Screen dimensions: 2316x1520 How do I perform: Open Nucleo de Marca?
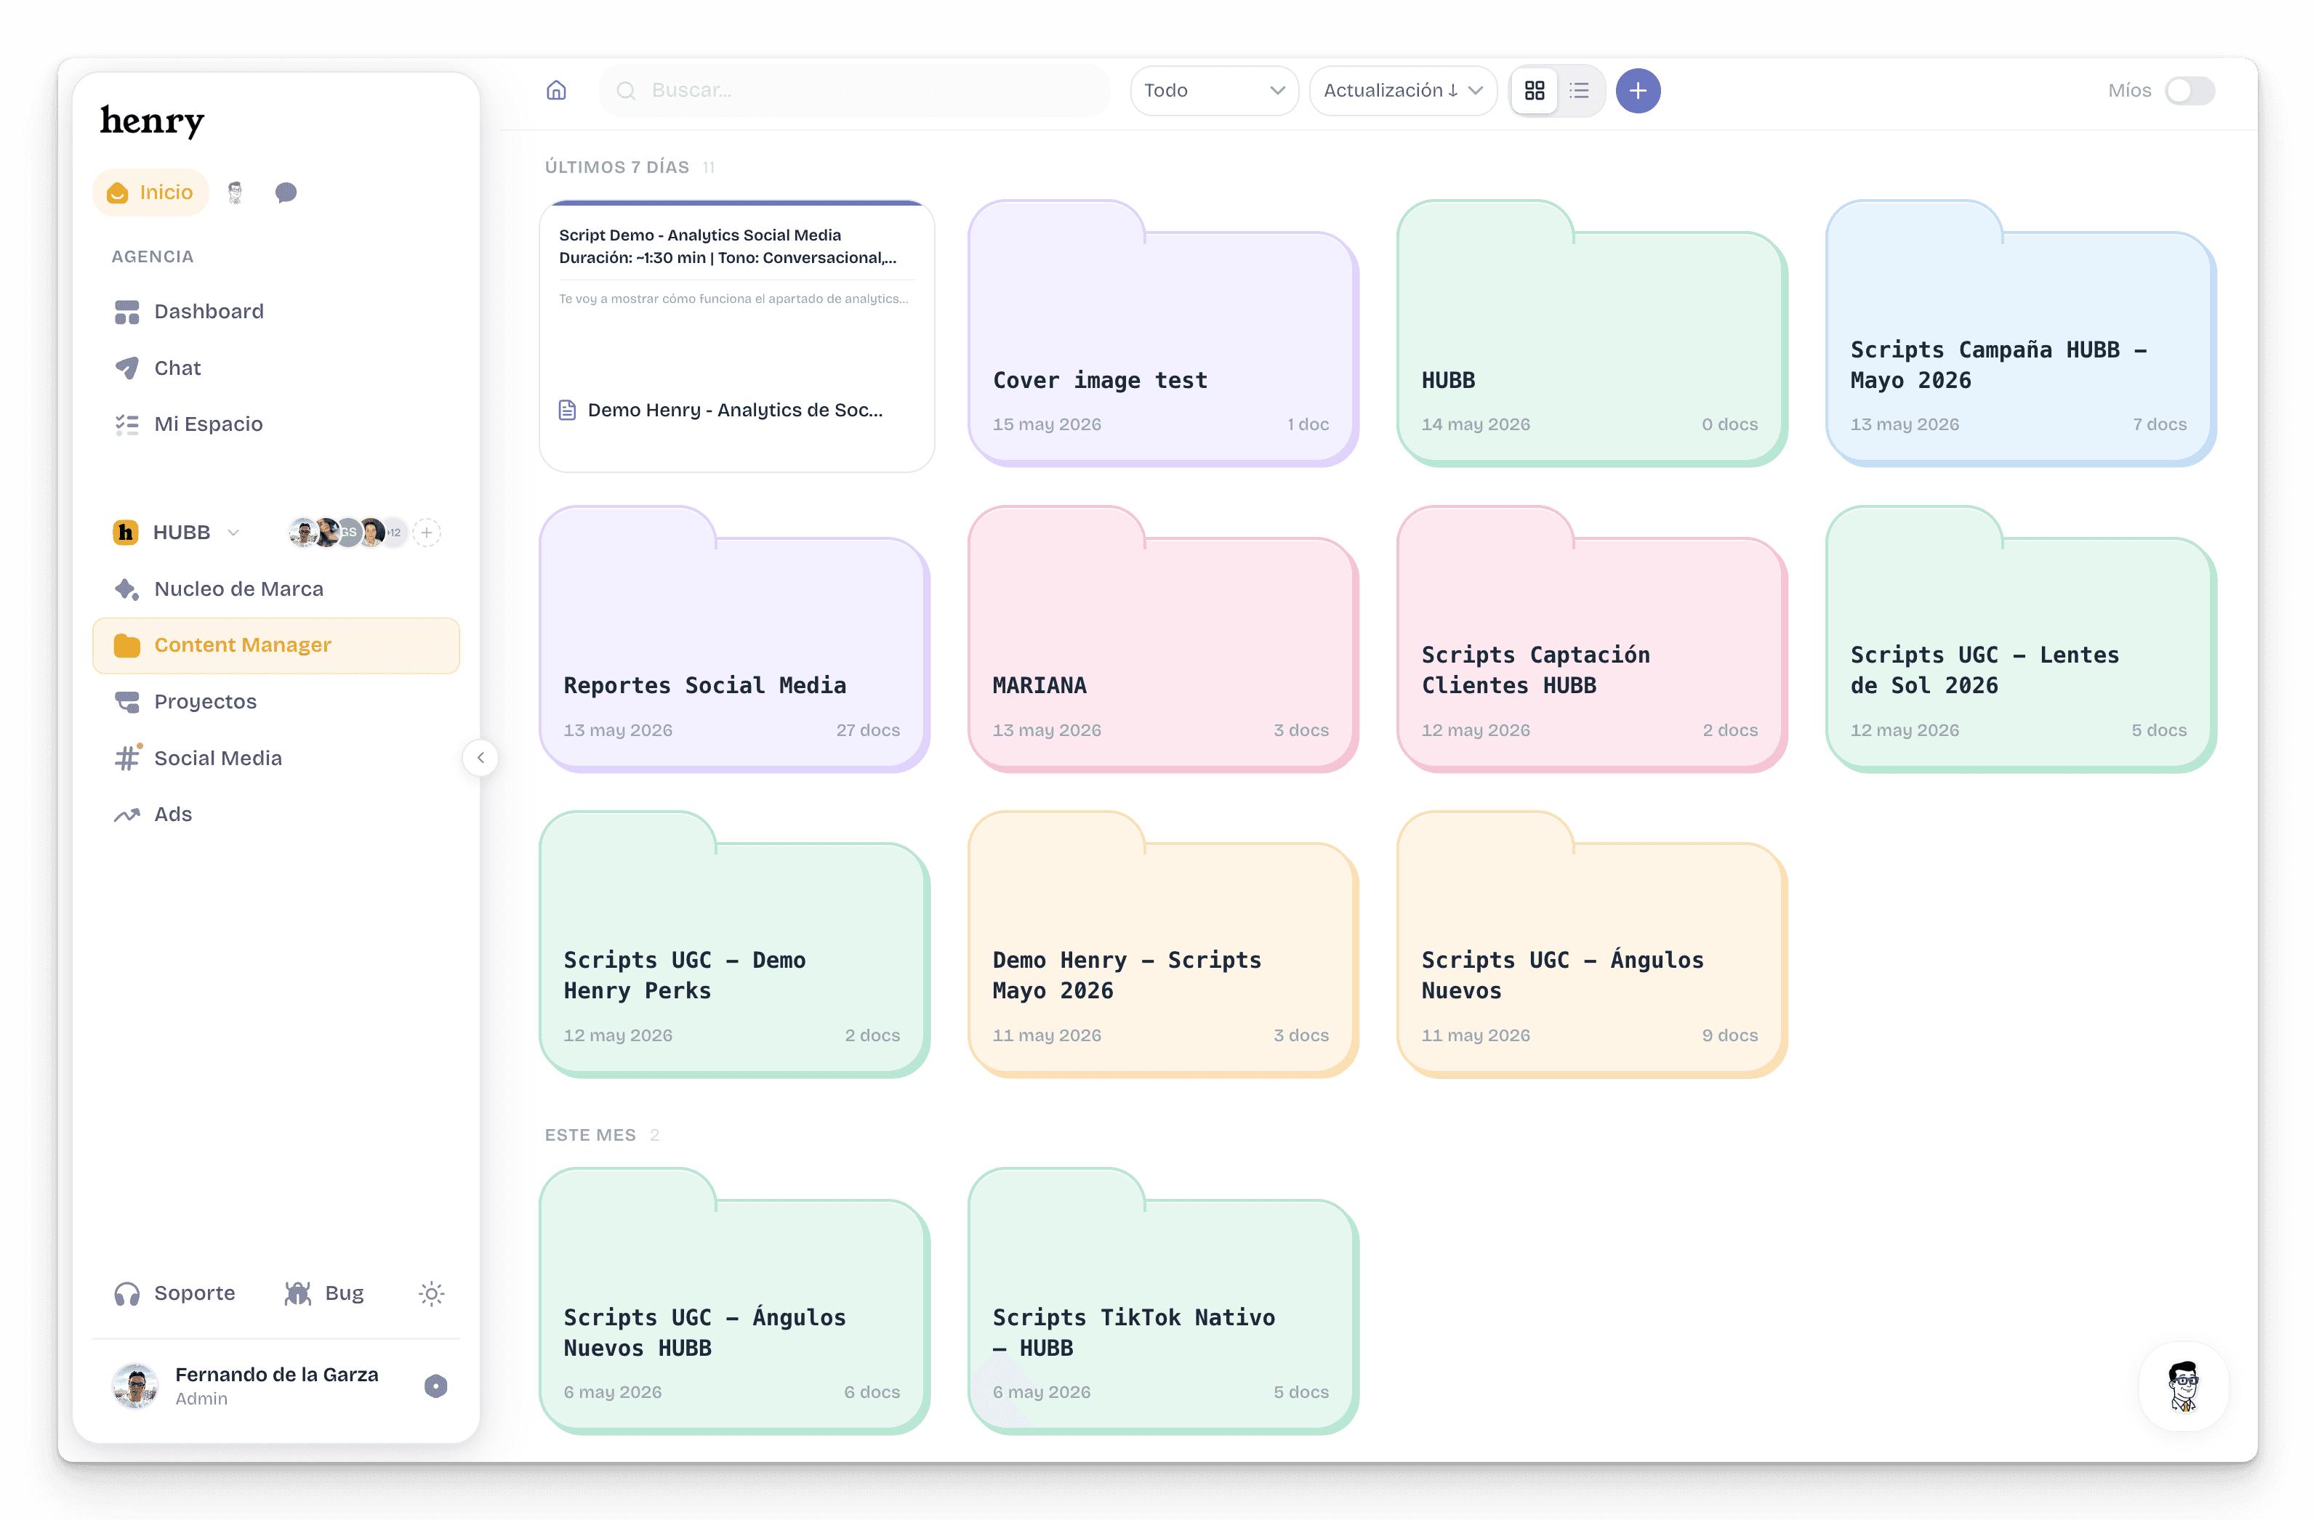pos(276,589)
